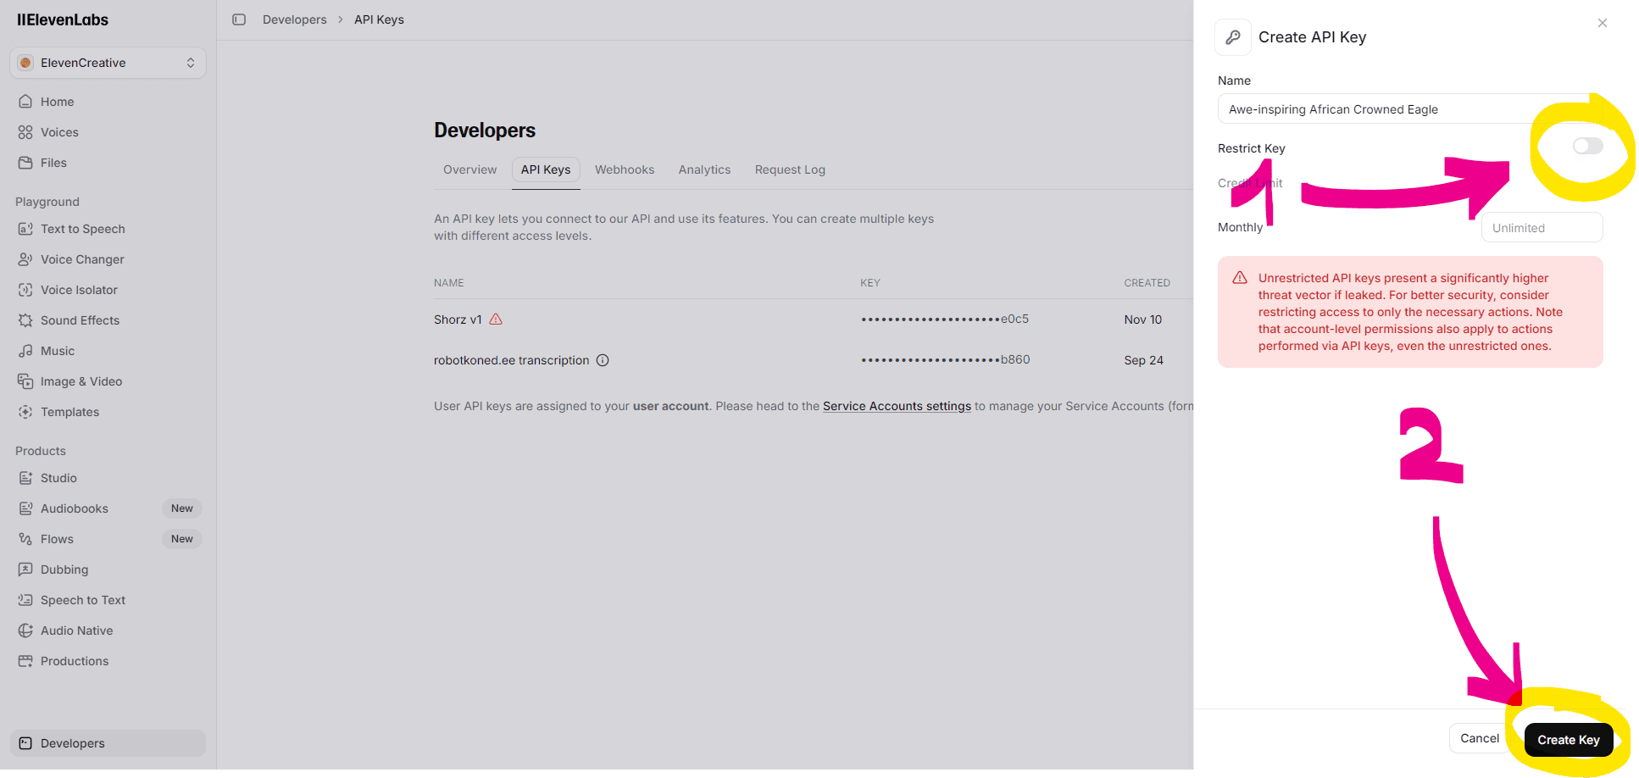Screen dimensions: 1639x778
Task: Close the Create API Key panel
Action: (1602, 23)
